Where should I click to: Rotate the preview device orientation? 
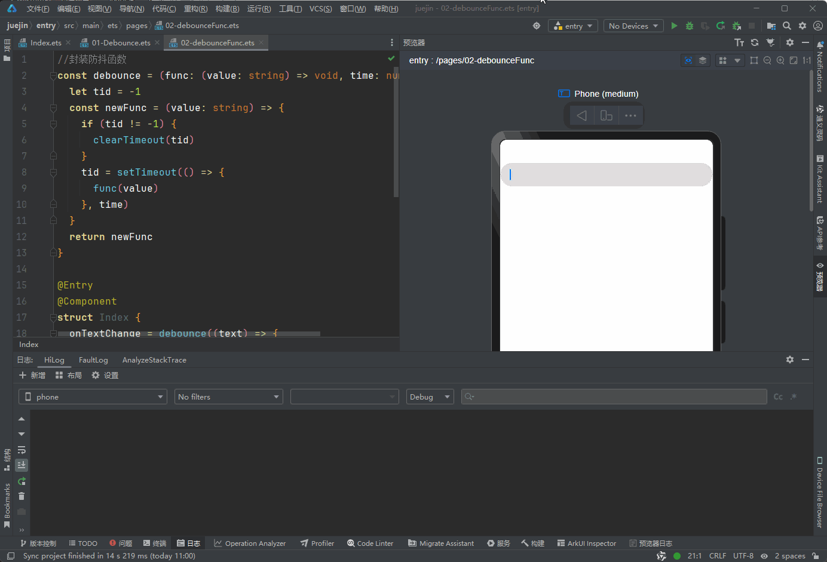coord(606,116)
